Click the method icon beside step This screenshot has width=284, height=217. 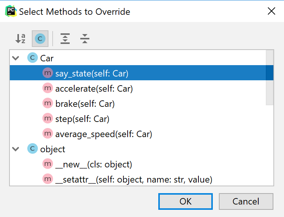click(48, 119)
